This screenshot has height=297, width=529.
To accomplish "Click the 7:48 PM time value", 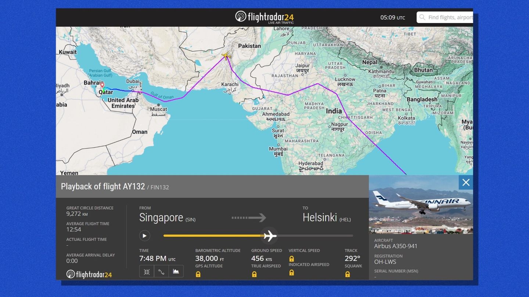I will 153,258.
